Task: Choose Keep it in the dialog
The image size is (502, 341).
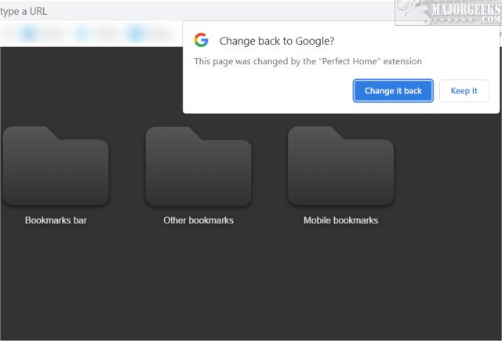Action: (x=464, y=91)
